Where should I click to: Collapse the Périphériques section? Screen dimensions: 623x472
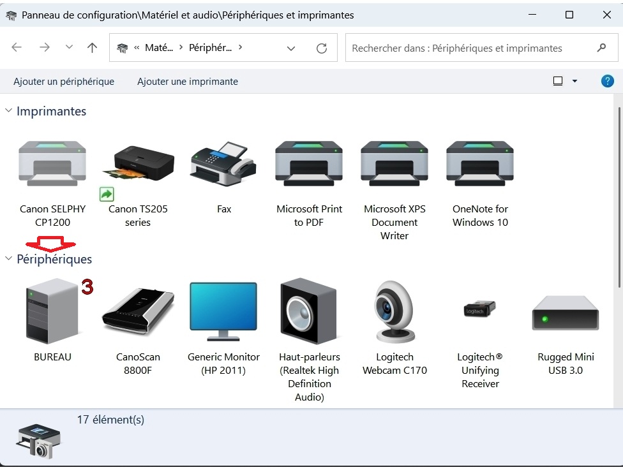tap(9, 259)
